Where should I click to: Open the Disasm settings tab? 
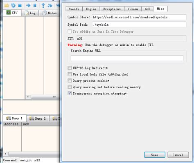pyautogui.click(x=133, y=9)
